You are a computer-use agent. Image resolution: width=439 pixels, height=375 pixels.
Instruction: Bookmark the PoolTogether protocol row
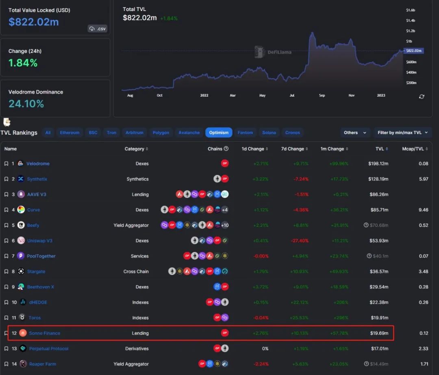point(6,256)
